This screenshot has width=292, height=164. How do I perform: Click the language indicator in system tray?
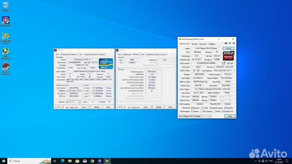[271, 161]
